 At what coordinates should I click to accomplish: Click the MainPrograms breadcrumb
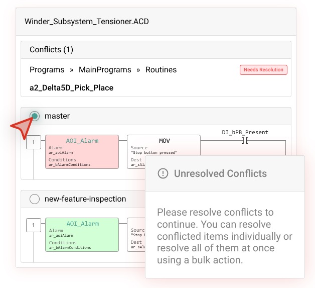[105, 70]
